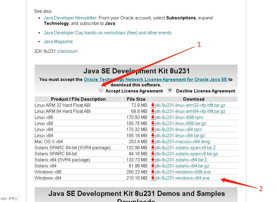
Task: Download jdk-8u231-solaris-sparcv9.tar.Z file link
Action: pyautogui.click(x=185, y=148)
